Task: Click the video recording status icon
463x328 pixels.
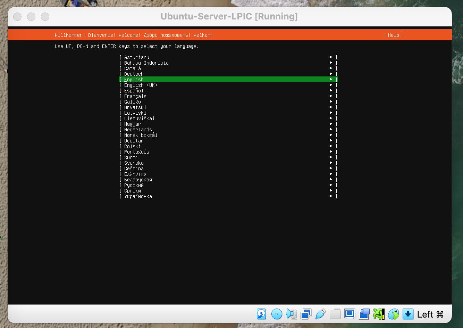Action: 364,314
